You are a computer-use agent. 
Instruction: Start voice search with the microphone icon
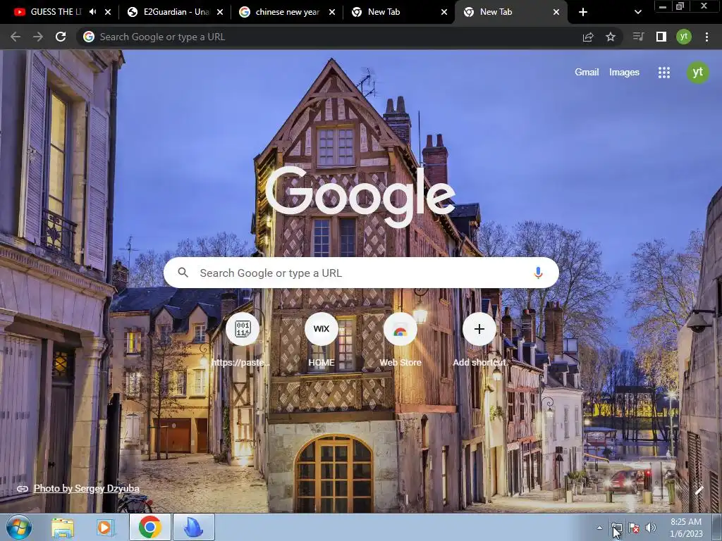pos(538,273)
